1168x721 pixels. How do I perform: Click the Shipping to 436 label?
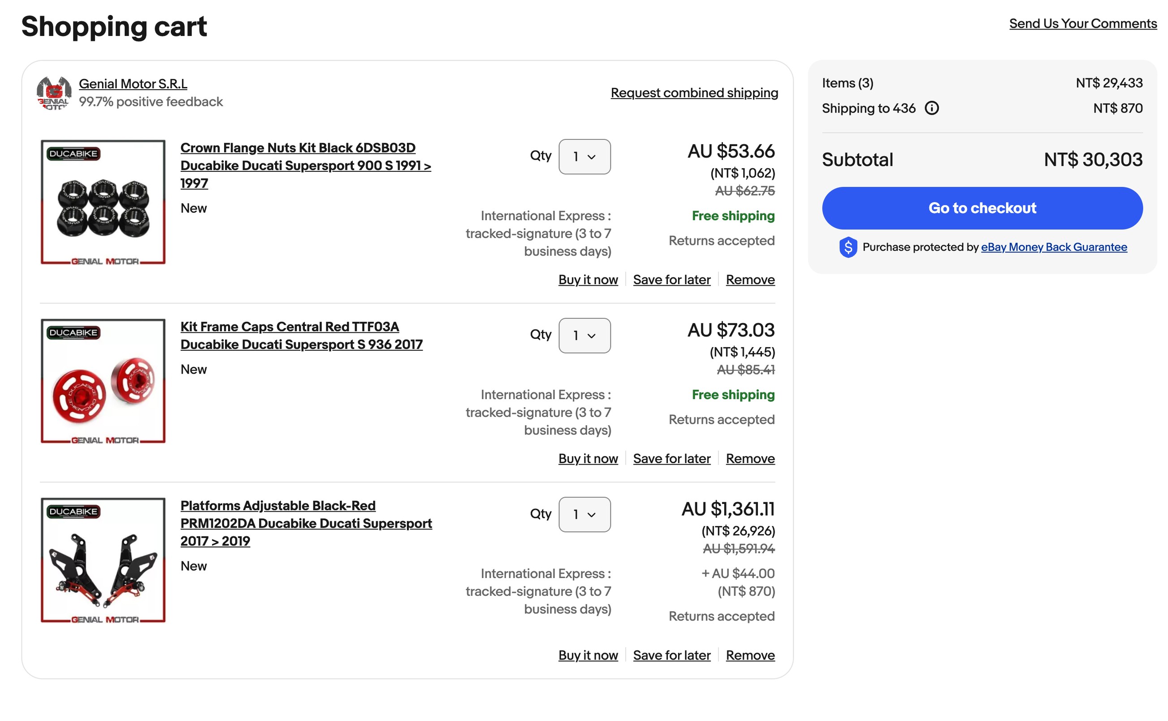tap(868, 108)
